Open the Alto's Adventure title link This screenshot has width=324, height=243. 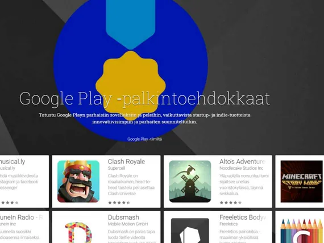(242, 161)
